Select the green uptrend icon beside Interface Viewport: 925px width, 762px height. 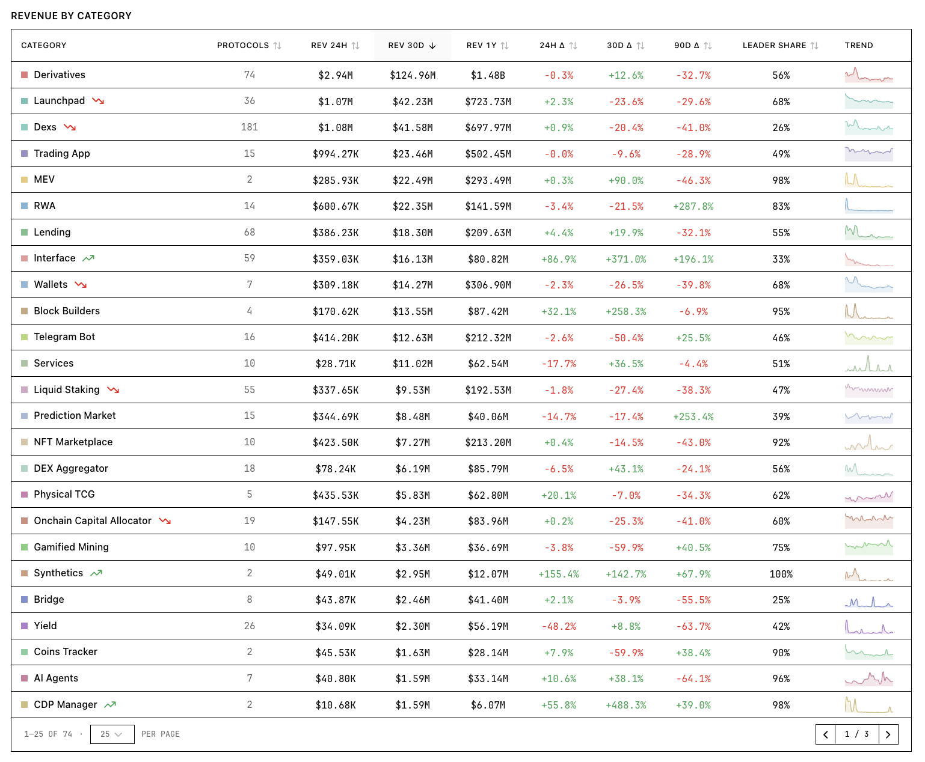(x=88, y=258)
